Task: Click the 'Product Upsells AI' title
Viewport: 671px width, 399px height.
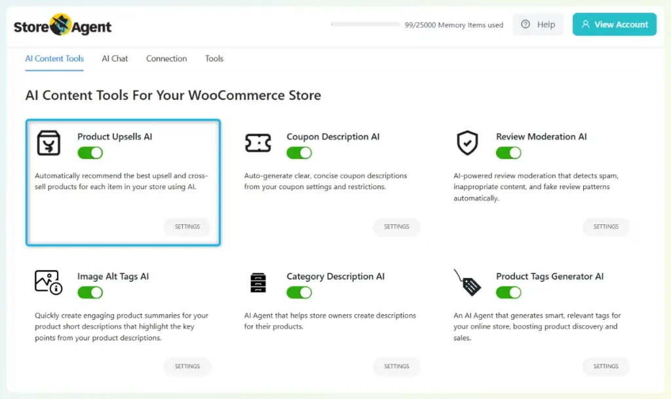Action: [115, 137]
